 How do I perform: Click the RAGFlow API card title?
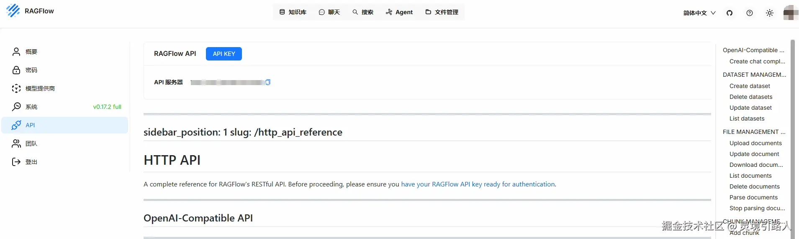coord(175,54)
